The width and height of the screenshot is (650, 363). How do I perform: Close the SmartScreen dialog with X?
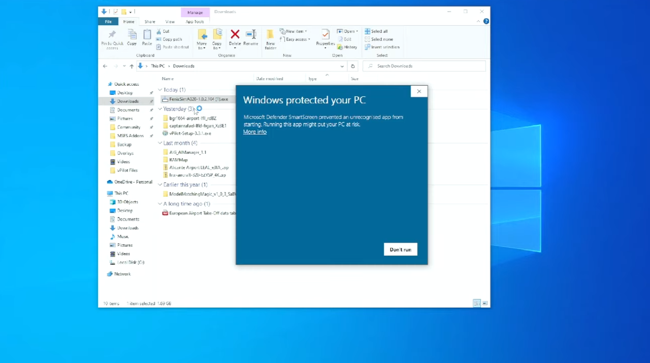[419, 91]
